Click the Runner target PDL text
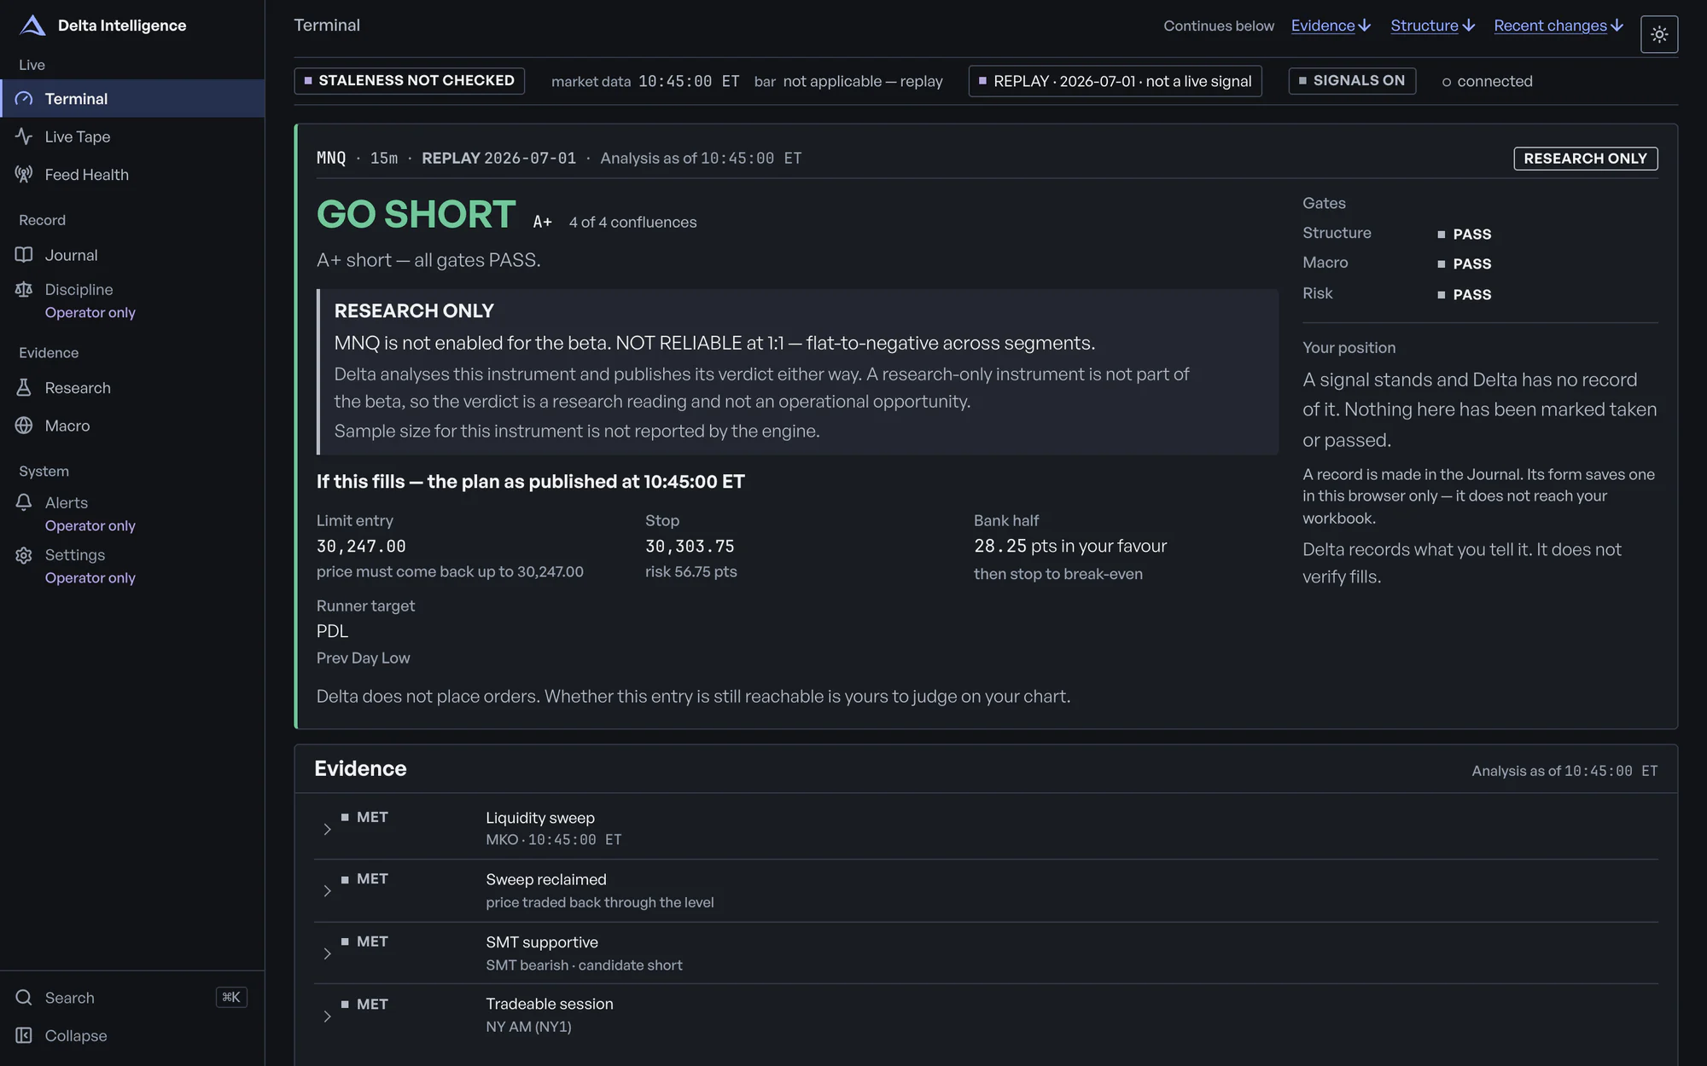This screenshot has width=1707, height=1066. coord(332,631)
